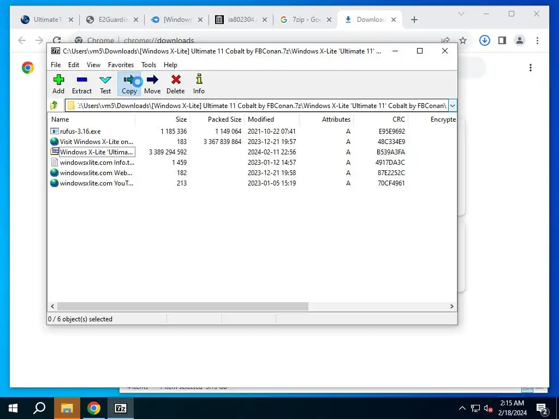The width and height of the screenshot is (559, 419).
Task: Expand the address path dropdown arrow
Action: 453,105
